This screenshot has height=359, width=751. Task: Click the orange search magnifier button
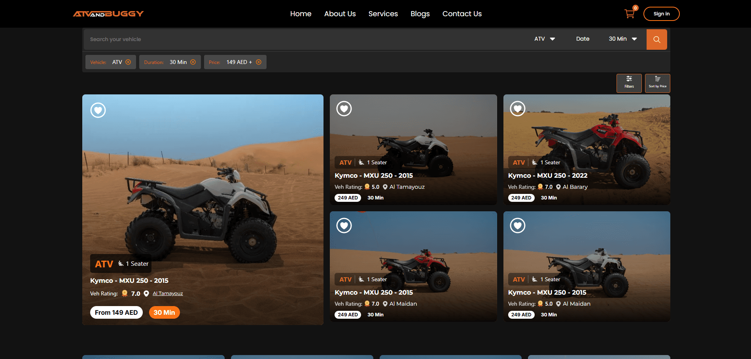(656, 39)
